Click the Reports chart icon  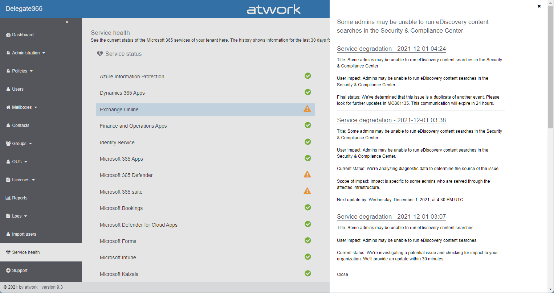tap(8, 198)
